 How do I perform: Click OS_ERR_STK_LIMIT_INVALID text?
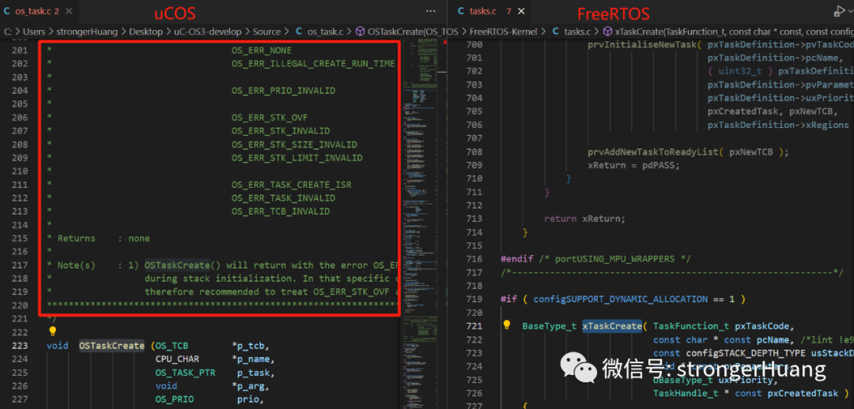[297, 158]
